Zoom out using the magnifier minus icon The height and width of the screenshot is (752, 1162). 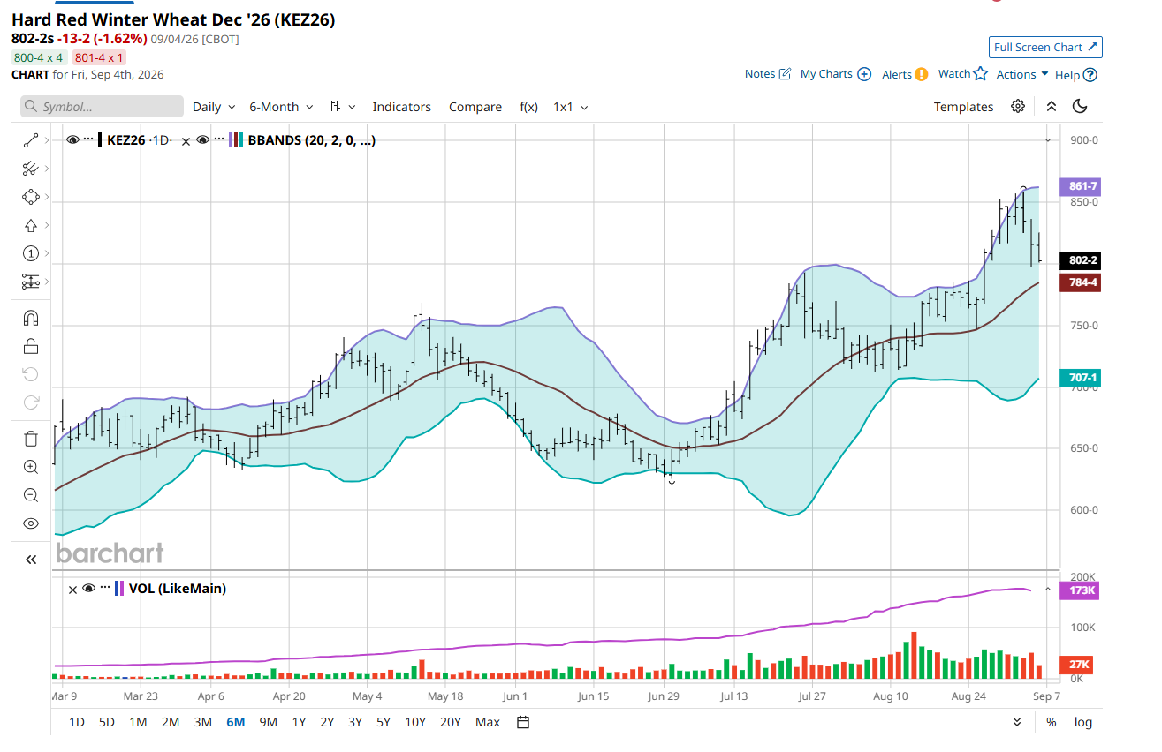pyautogui.click(x=30, y=495)
